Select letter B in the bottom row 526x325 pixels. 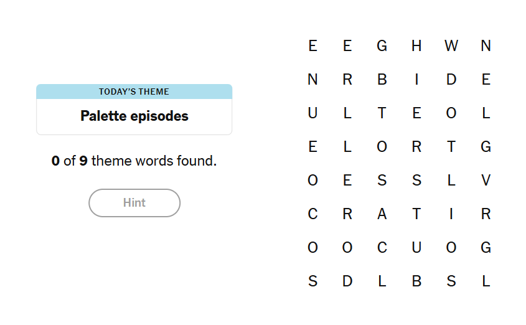[x=416, y=281]
